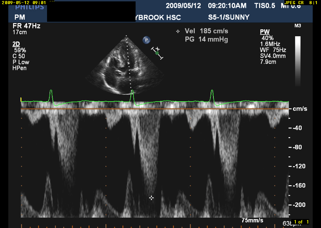
Task: Click the vertical grayscale bar
Action: click(x=297, y=60)
